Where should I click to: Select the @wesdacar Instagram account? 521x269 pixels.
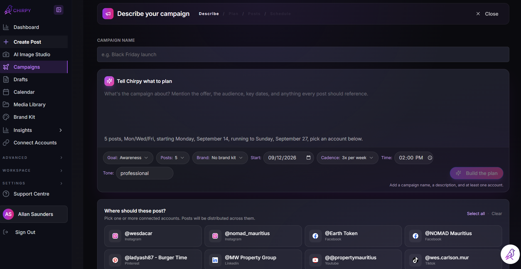[x=153, y=236]
